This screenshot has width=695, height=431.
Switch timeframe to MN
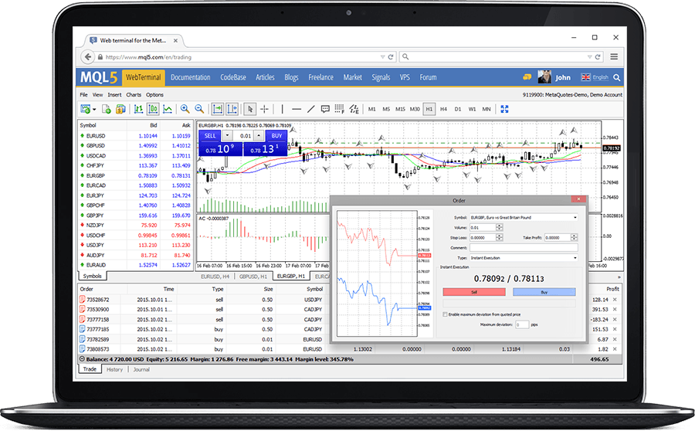coord(486,109)
